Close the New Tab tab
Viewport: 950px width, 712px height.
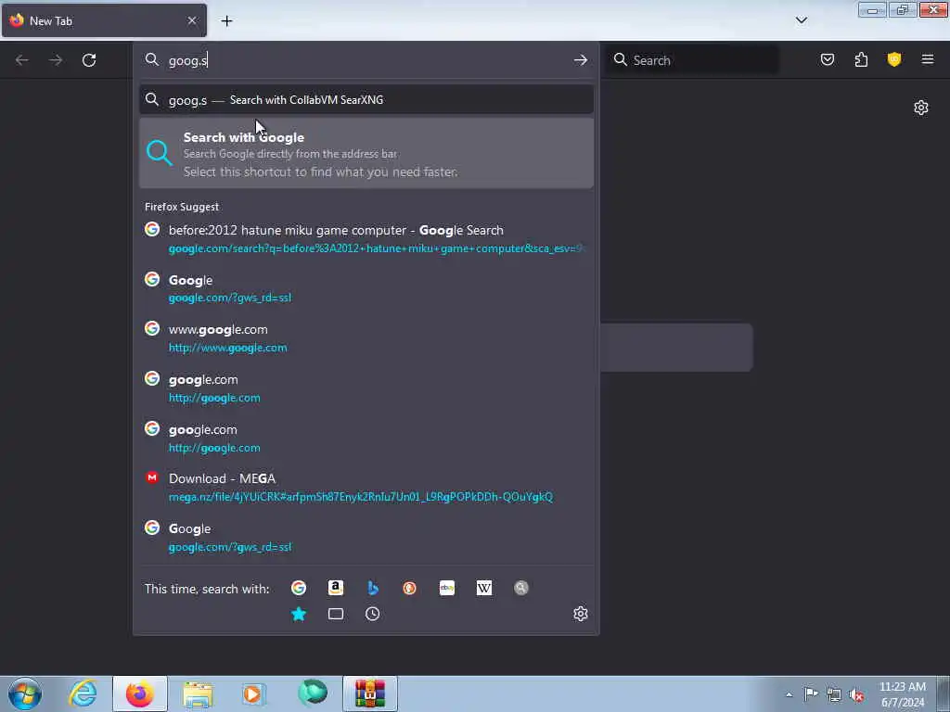click(x=192, y=20)
